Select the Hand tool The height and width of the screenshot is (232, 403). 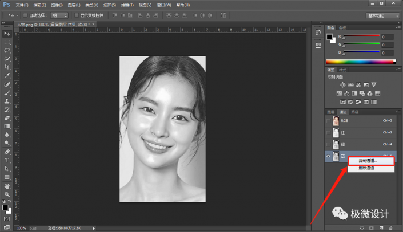[7, 186]
